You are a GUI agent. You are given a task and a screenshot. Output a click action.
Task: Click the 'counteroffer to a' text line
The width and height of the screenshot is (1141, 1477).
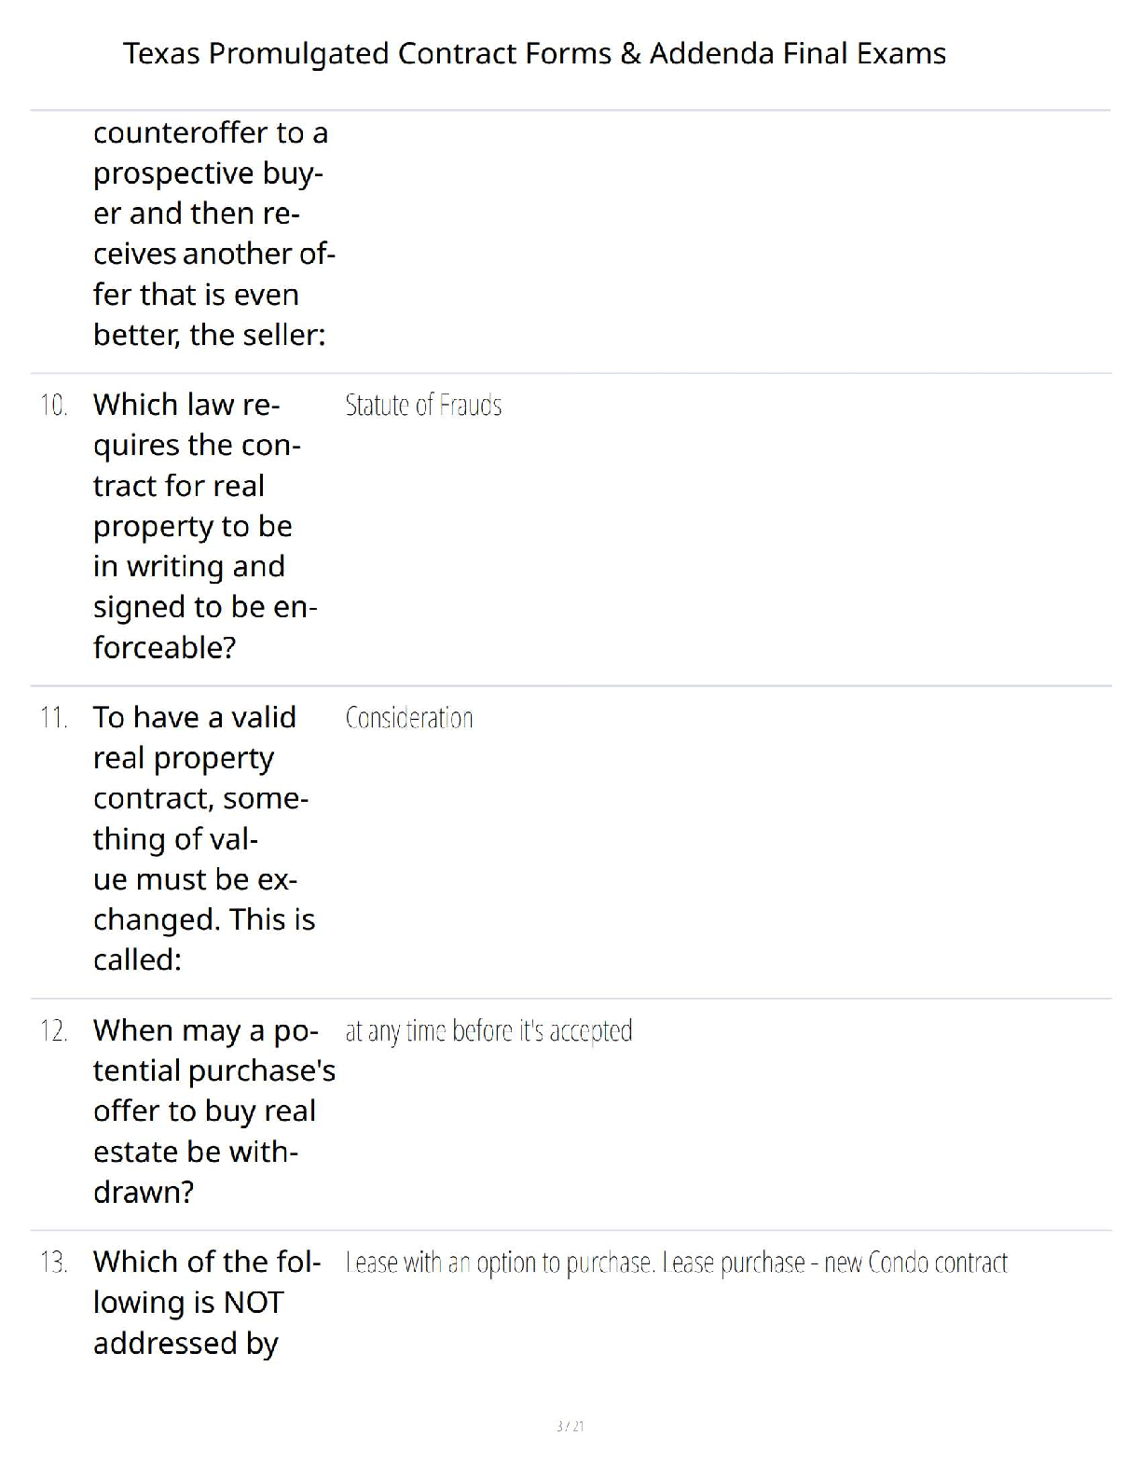click(211, 133)
